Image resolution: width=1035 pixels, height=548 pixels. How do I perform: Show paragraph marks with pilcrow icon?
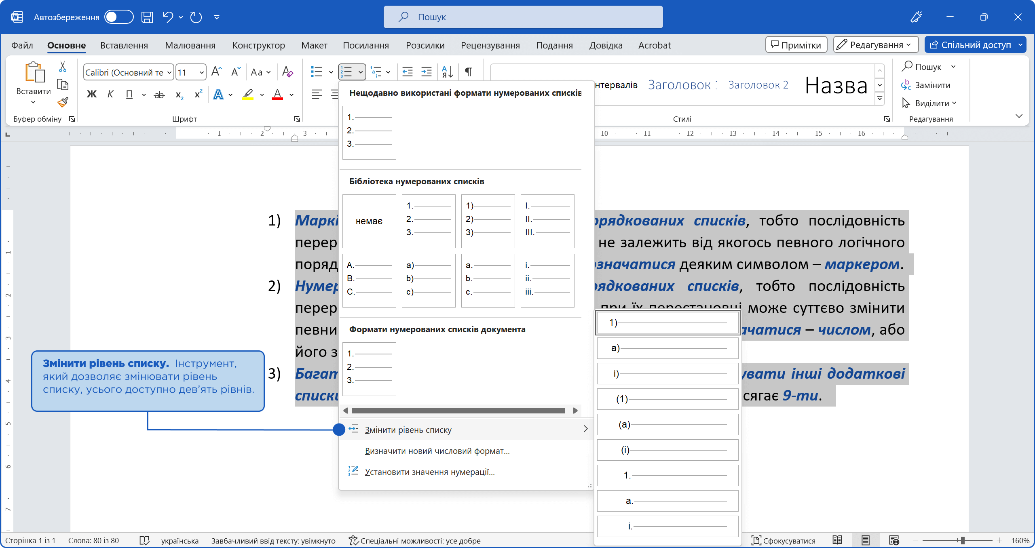pyautogui.click(x=468, y=72)
